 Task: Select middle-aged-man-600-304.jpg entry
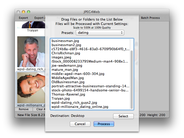(90, 74)
